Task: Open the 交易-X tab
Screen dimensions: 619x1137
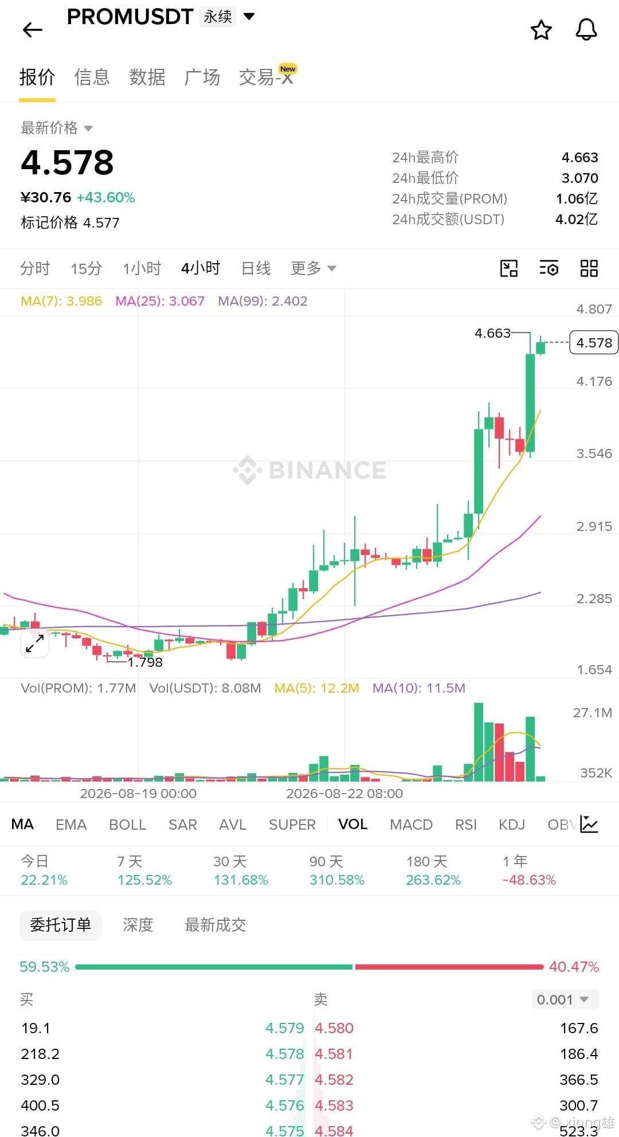Action: tap(267, 77)
